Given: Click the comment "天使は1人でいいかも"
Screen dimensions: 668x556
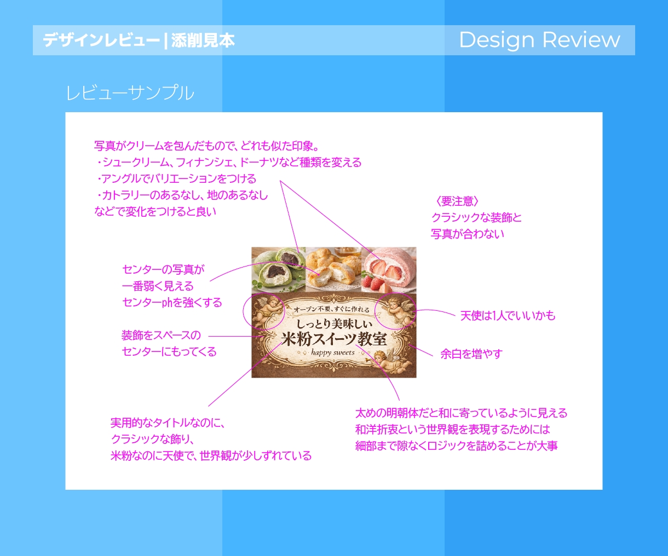Looking at the screenshot, I should point(508,316).
